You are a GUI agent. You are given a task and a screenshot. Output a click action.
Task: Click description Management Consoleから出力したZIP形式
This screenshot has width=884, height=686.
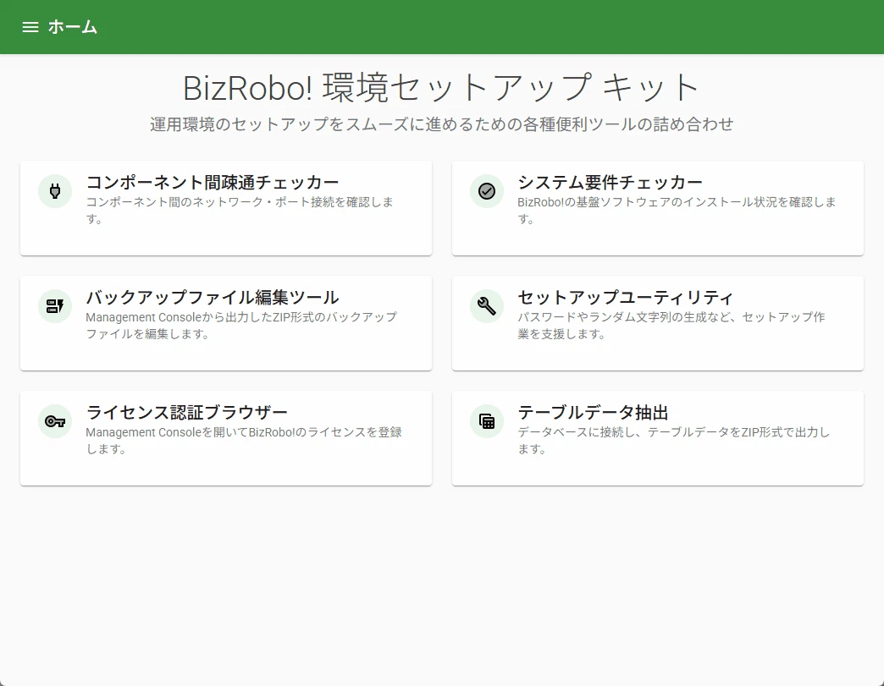[x=241, y=326]
